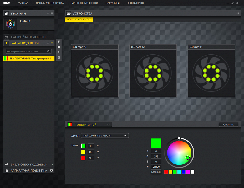This screenshot has width=244, height=188.
Task: Click the 60 °C temperature input field
Action: point(91,158)
